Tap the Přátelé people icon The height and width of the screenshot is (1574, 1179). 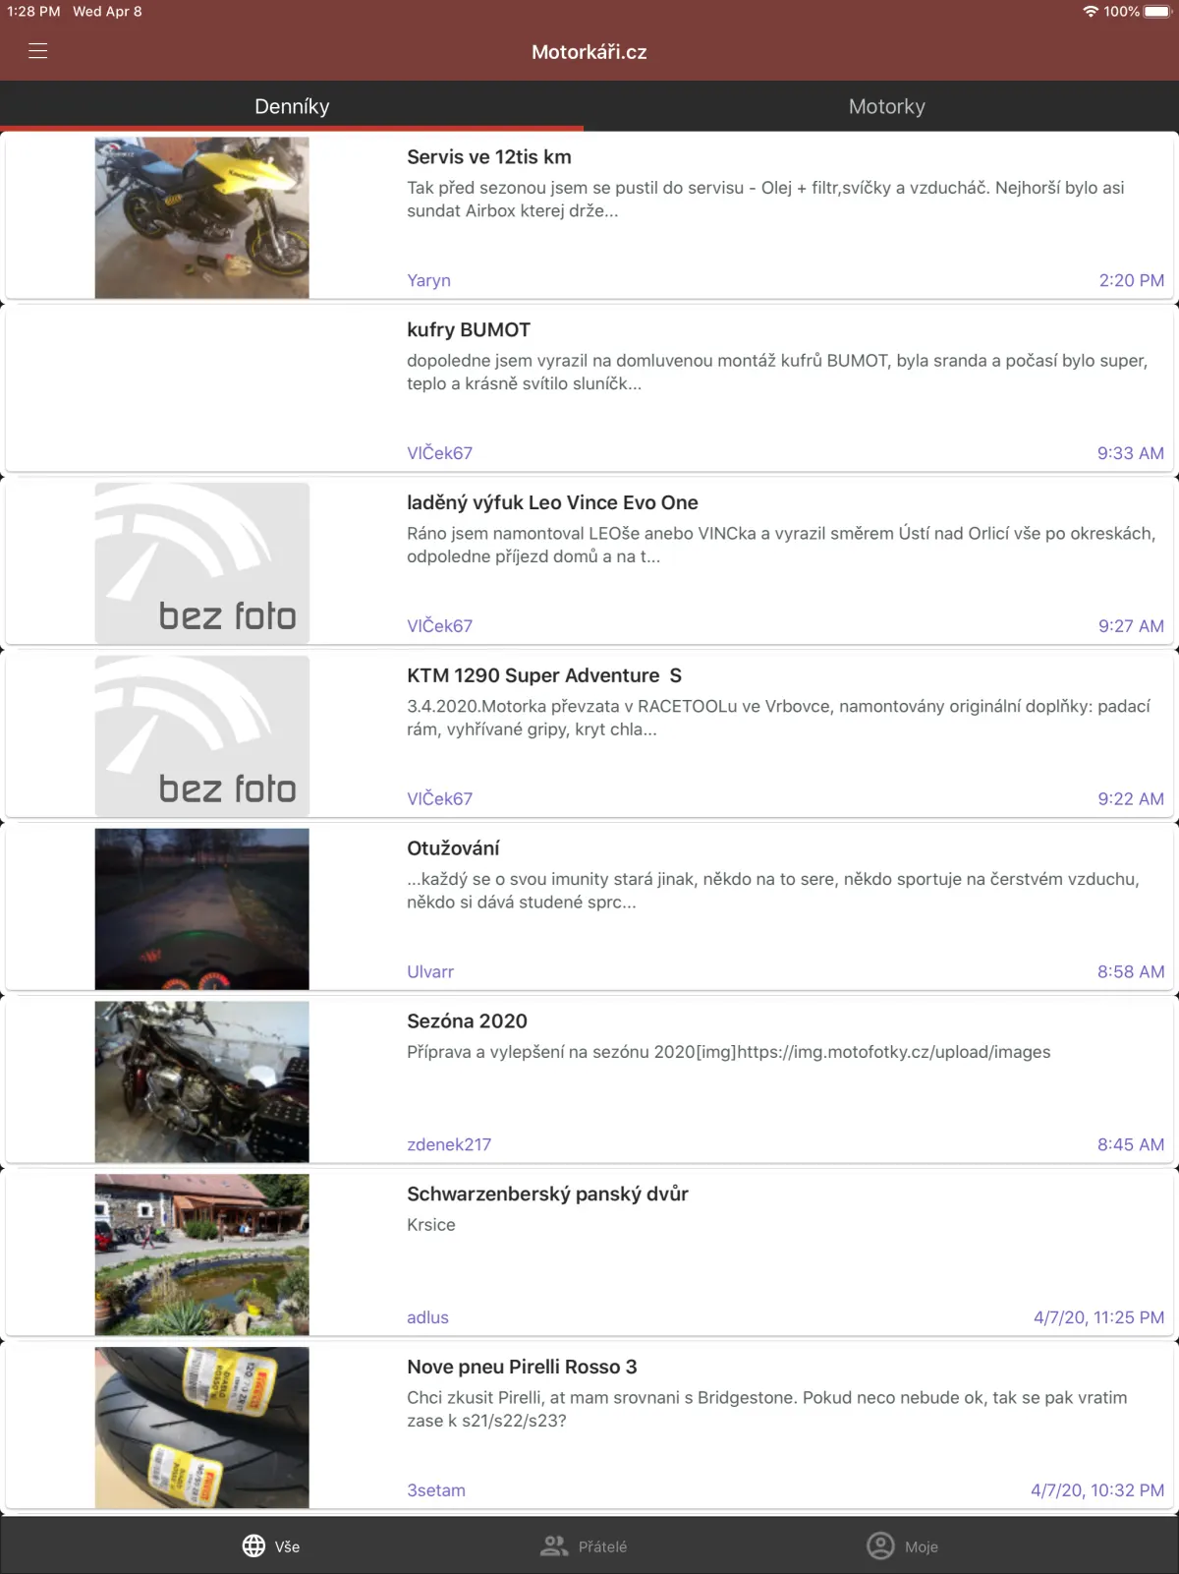coord(554,1545)
